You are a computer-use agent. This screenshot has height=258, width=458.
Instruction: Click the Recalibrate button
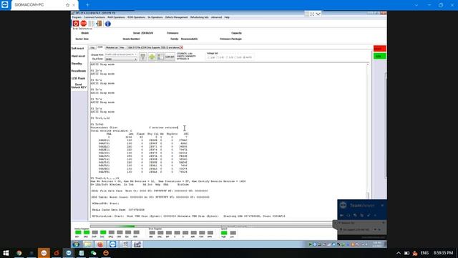pyautogui.click(x=79, y=71)
